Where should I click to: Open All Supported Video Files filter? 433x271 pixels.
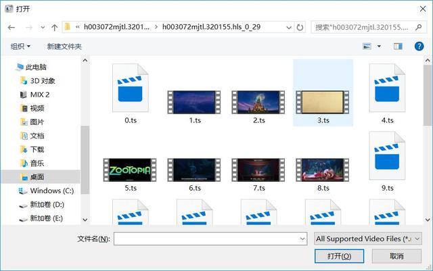pos(368,239)
